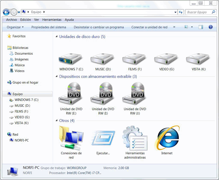Expand the address bar history dropdown

pyautogui.click(x=176, y=12)
